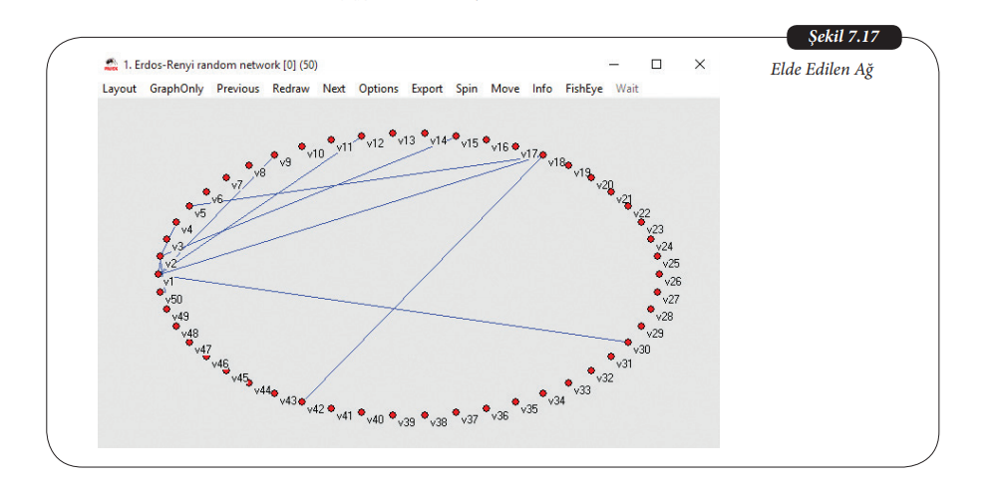Minimize the Erdos-Renyi network window
The height and width of the screenshot is (484, 994).
pyautogui.click(x=612, y=64)
